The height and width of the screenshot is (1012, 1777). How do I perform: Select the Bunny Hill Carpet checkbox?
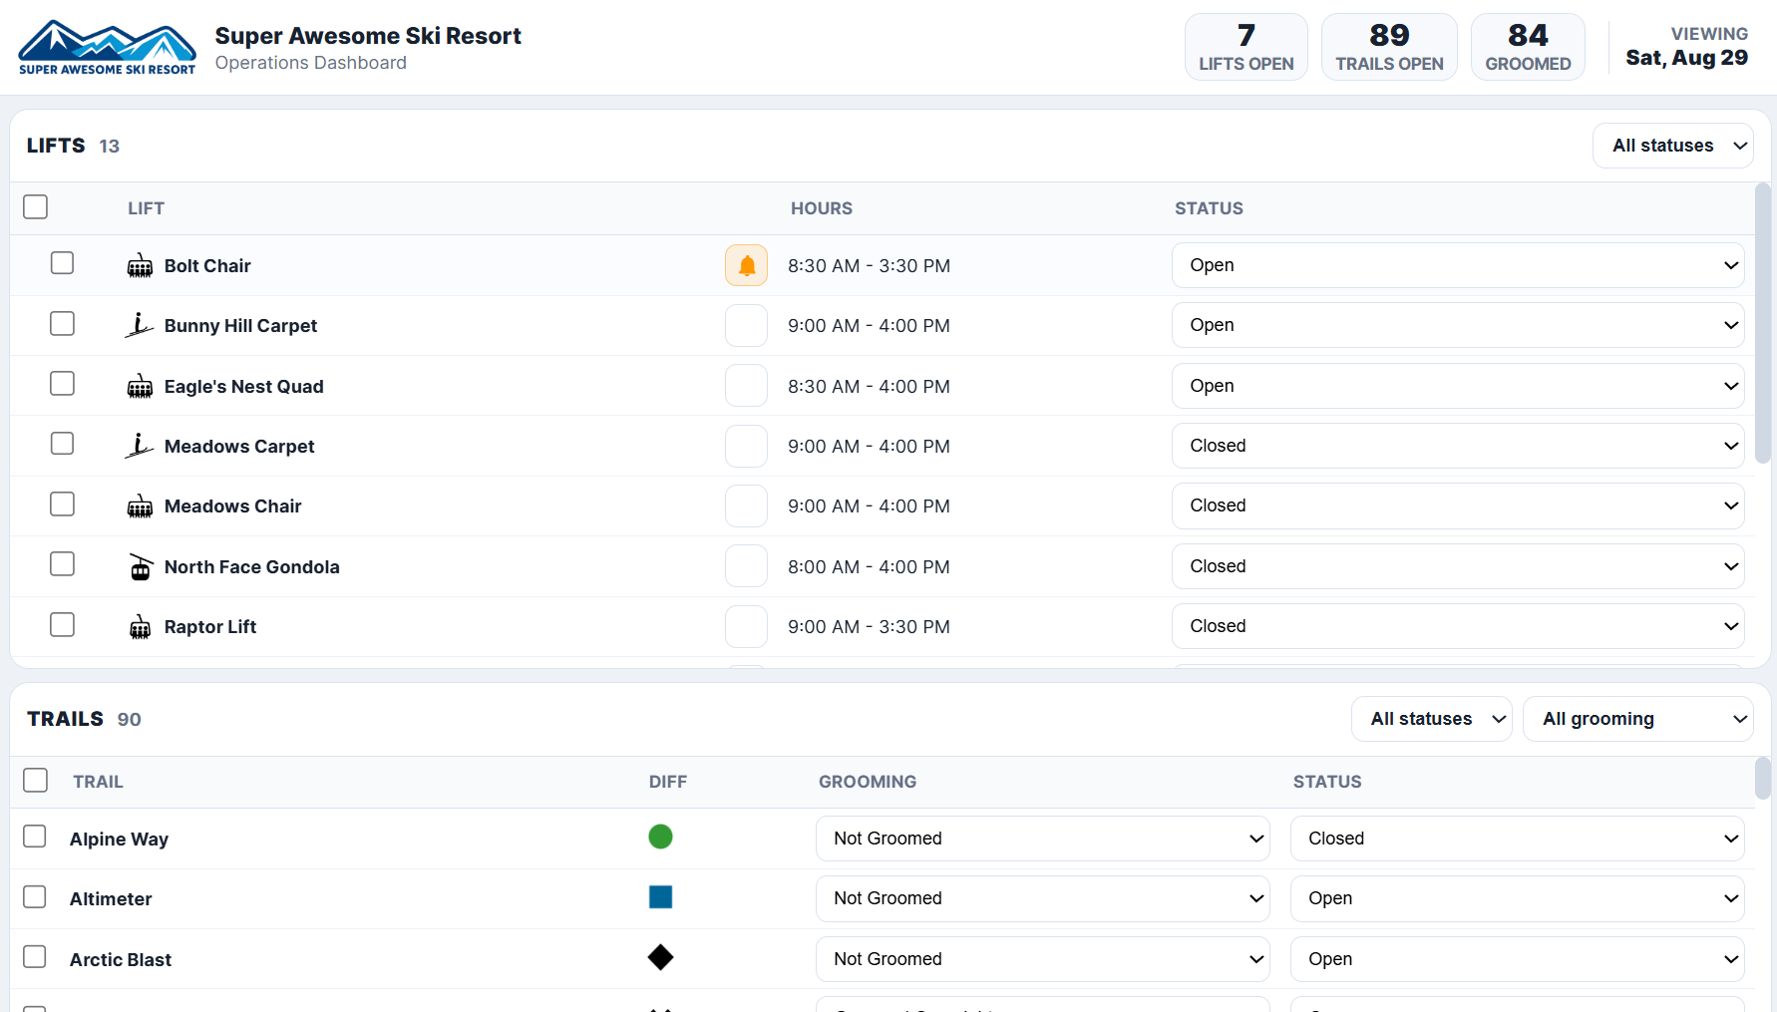click(x=63, y=323)
